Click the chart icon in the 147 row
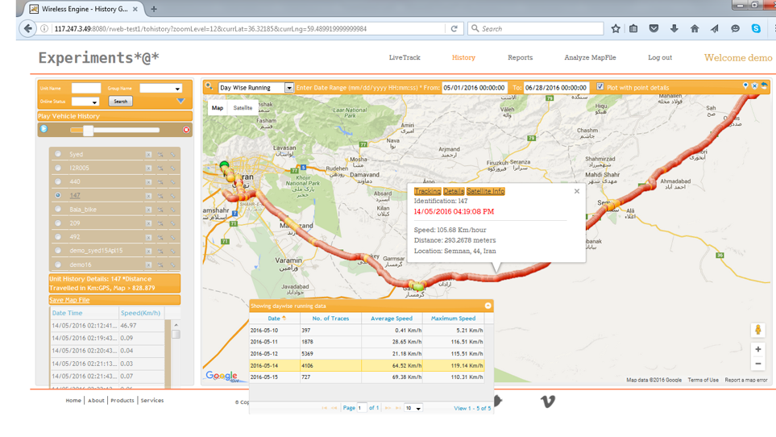 coord(160,196)
